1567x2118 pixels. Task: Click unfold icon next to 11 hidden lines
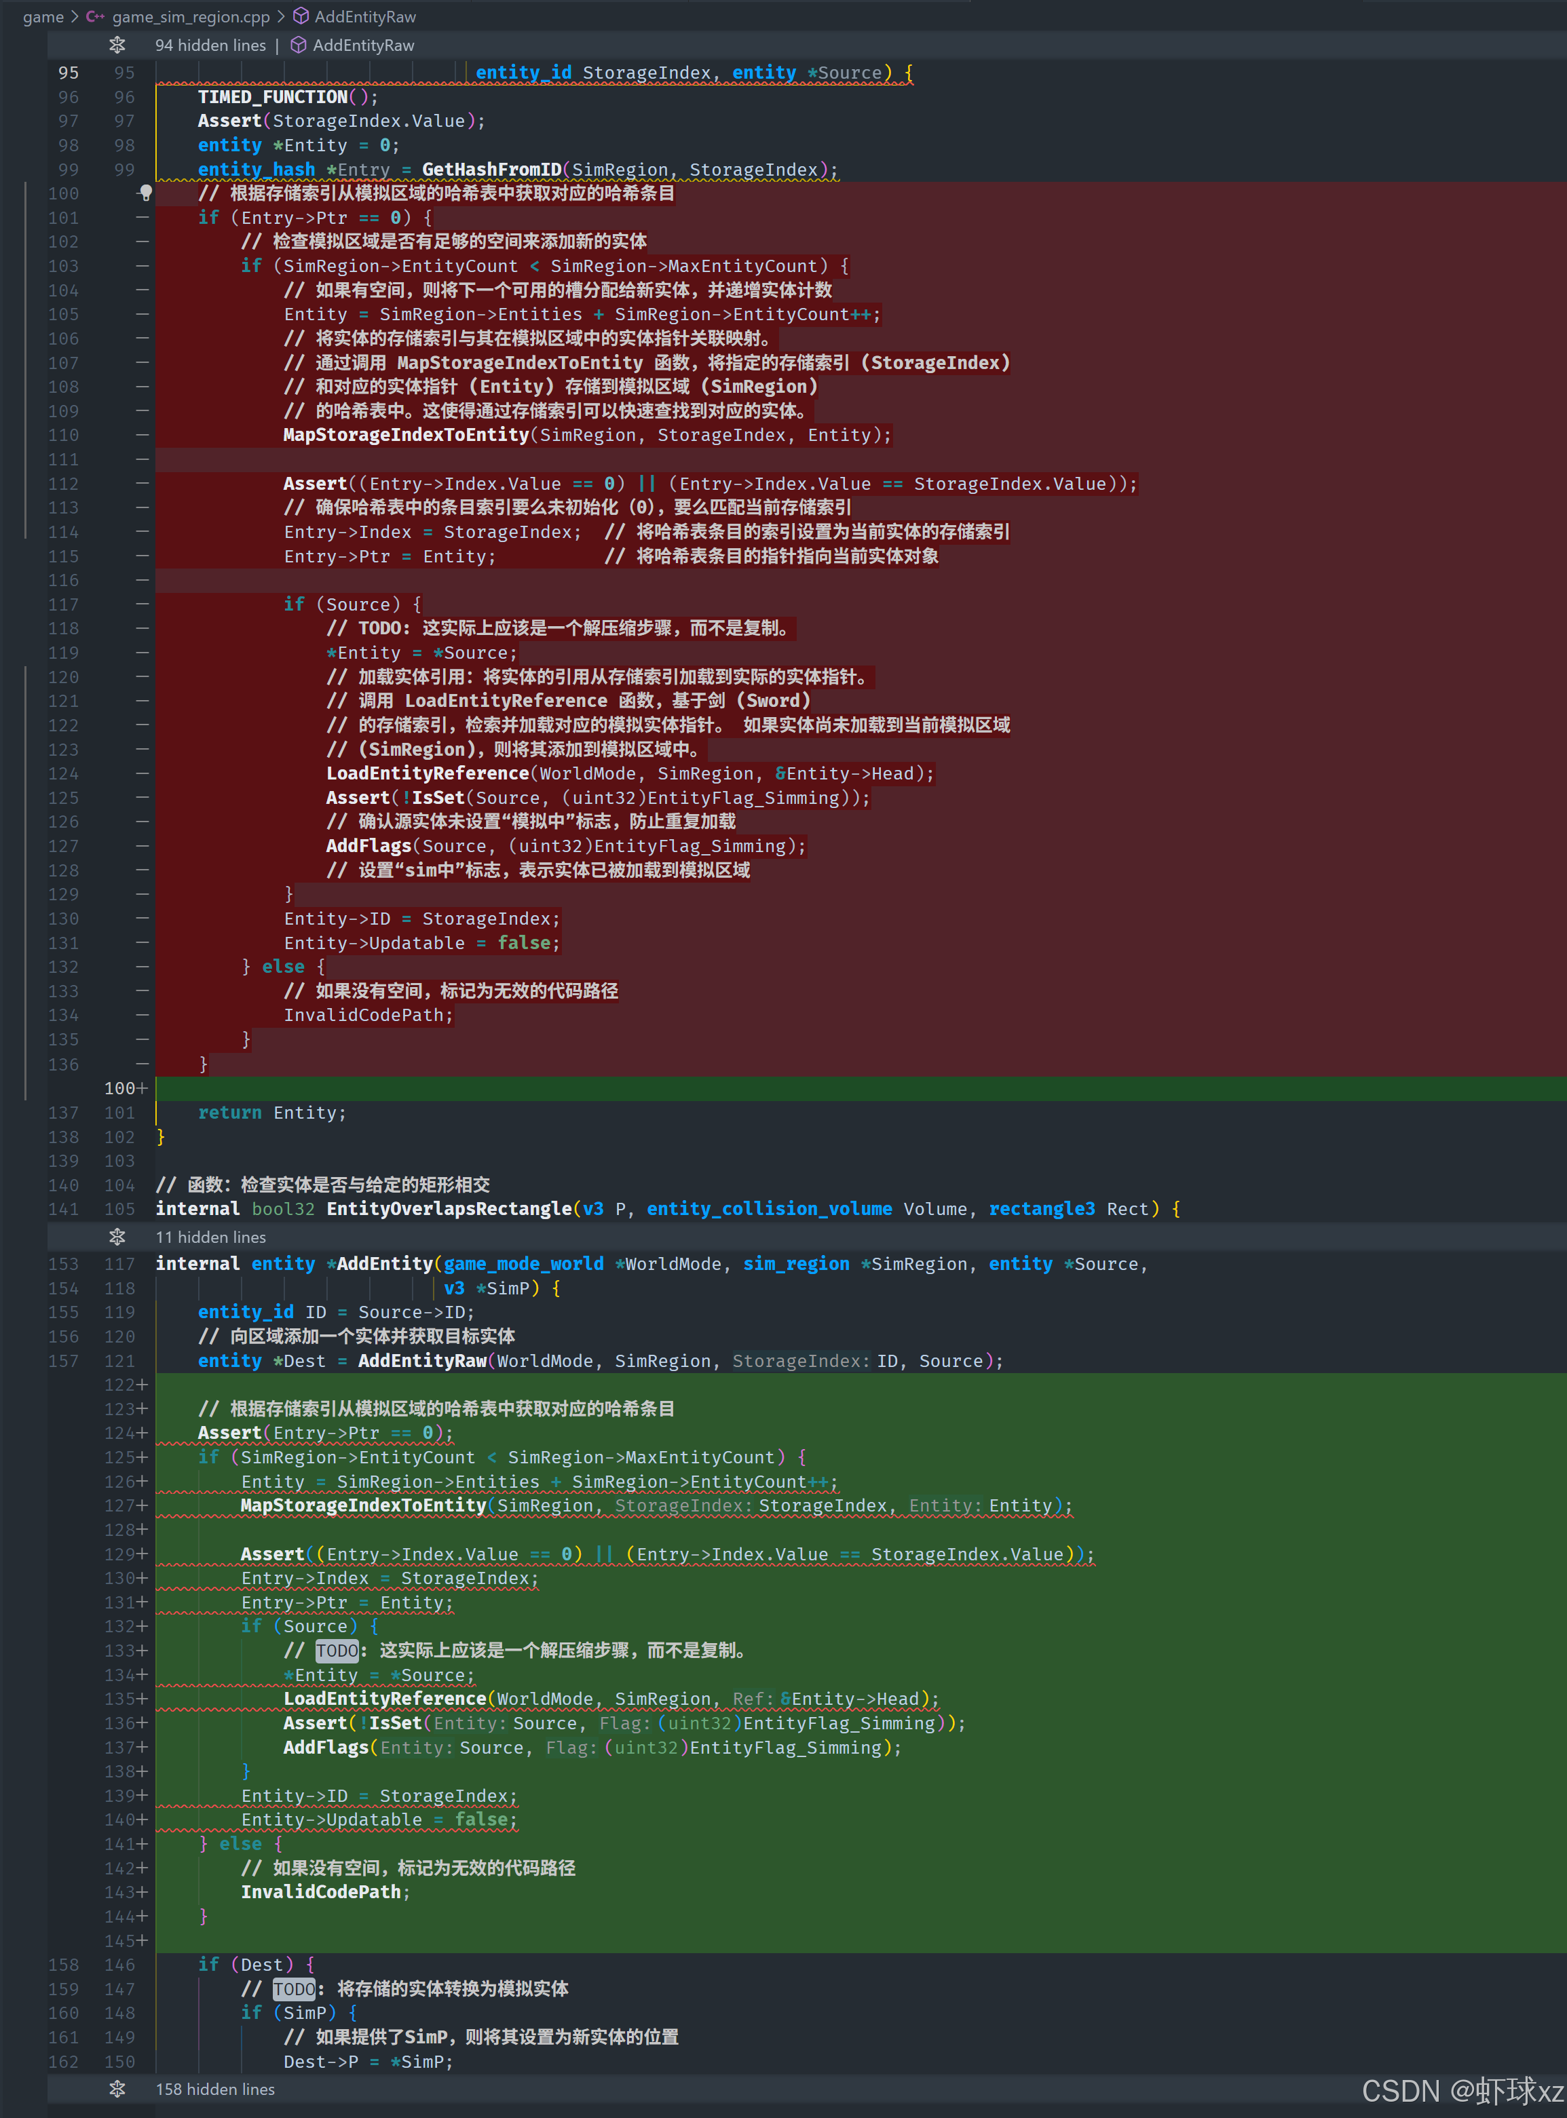117,1236
